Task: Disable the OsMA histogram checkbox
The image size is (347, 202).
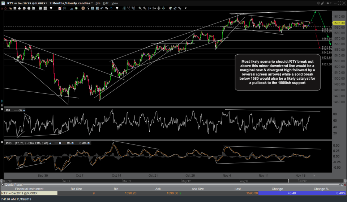Action: (x=89, y=144)
